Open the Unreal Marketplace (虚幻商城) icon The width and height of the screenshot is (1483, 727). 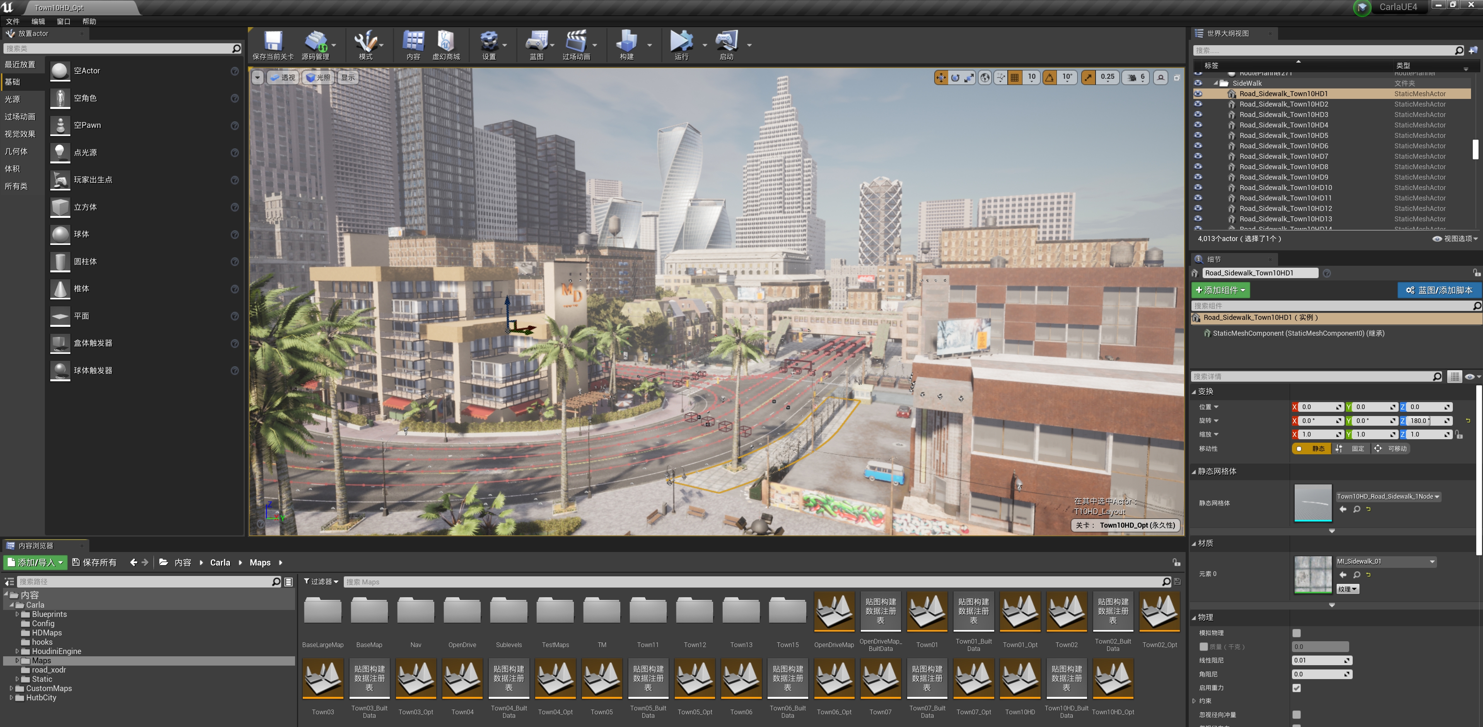point(445,45)
